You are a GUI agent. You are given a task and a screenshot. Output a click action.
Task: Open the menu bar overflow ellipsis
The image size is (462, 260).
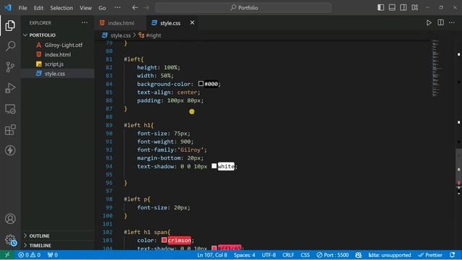pyautogui.click(x=117, y=8)
